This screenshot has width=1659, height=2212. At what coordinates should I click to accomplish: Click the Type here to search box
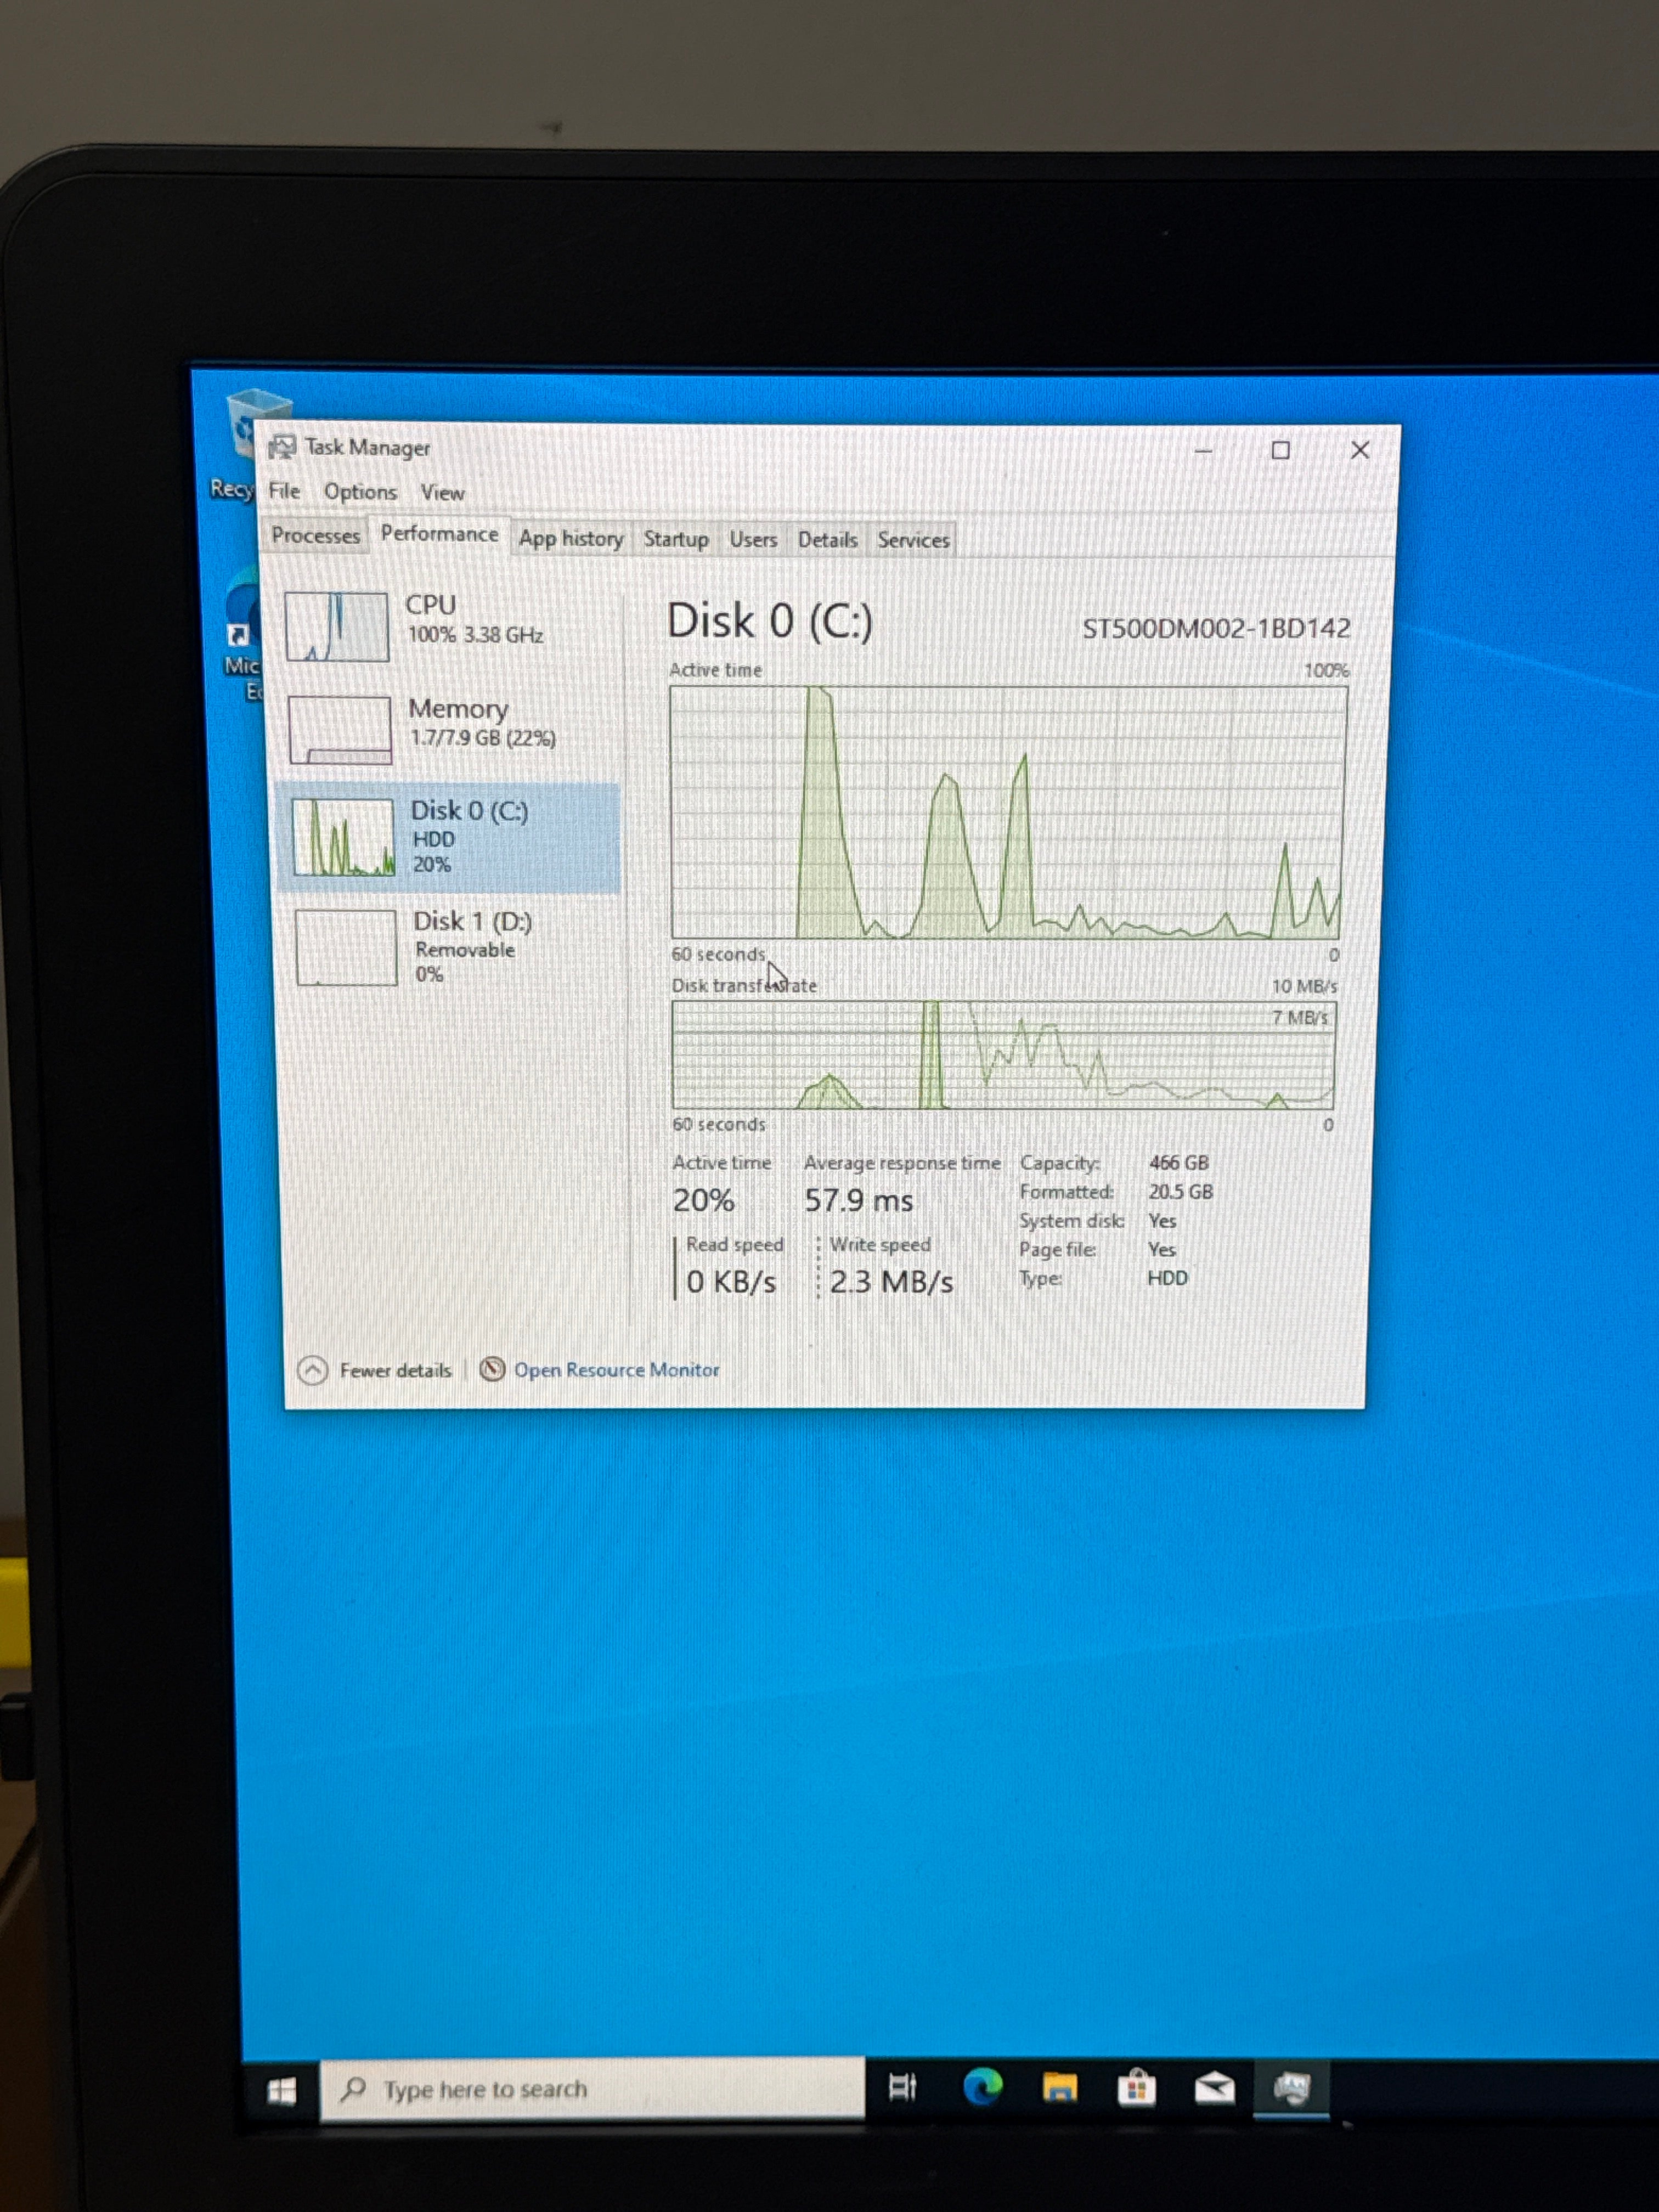click(592, 2089)
